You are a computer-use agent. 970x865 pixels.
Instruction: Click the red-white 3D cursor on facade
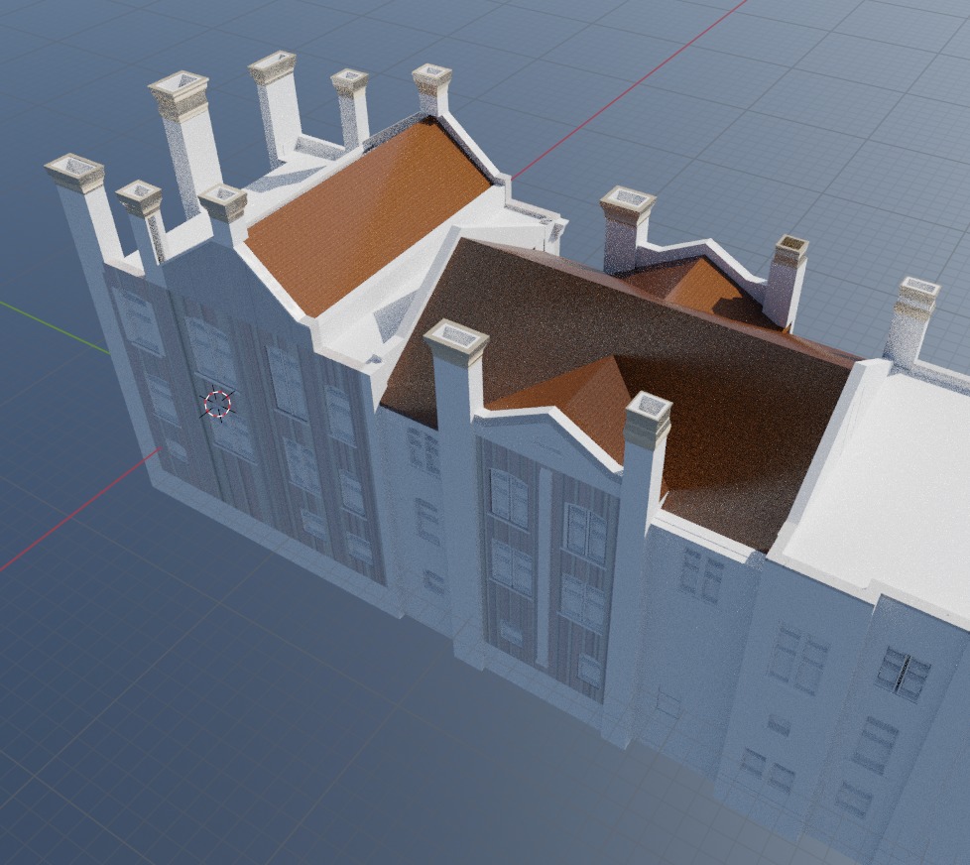pos(218,404)
